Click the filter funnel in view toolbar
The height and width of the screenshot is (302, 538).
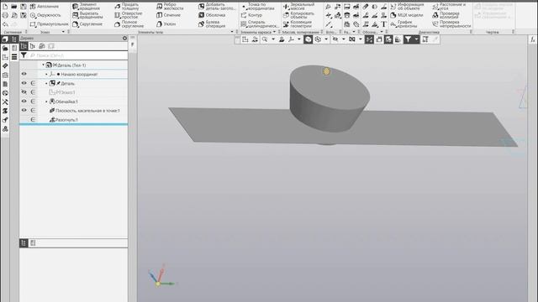pos(408,39)
